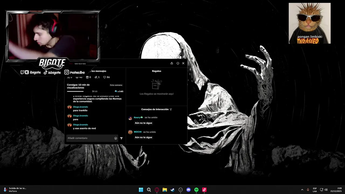Click the new followers counter showing 1
Screen dimensions: 345x194
(x=97, y=77)
